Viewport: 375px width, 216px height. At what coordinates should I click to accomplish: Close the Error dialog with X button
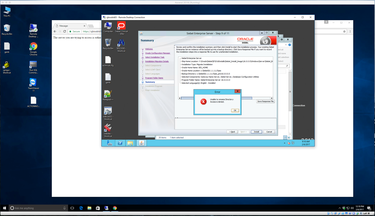click(x=237, y=91)
